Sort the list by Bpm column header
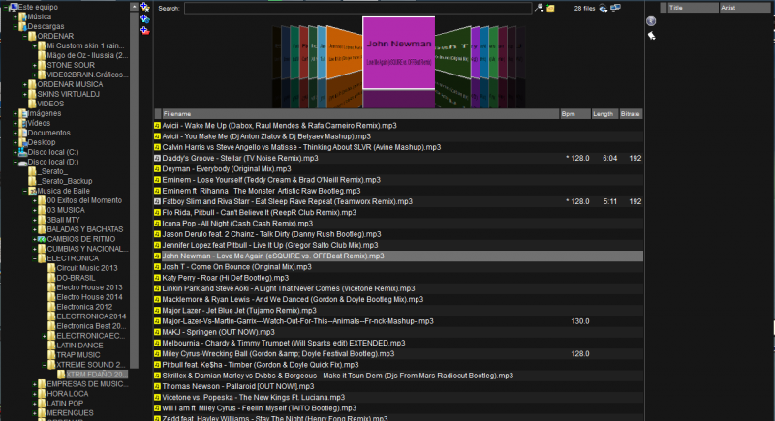 point(575,114)
